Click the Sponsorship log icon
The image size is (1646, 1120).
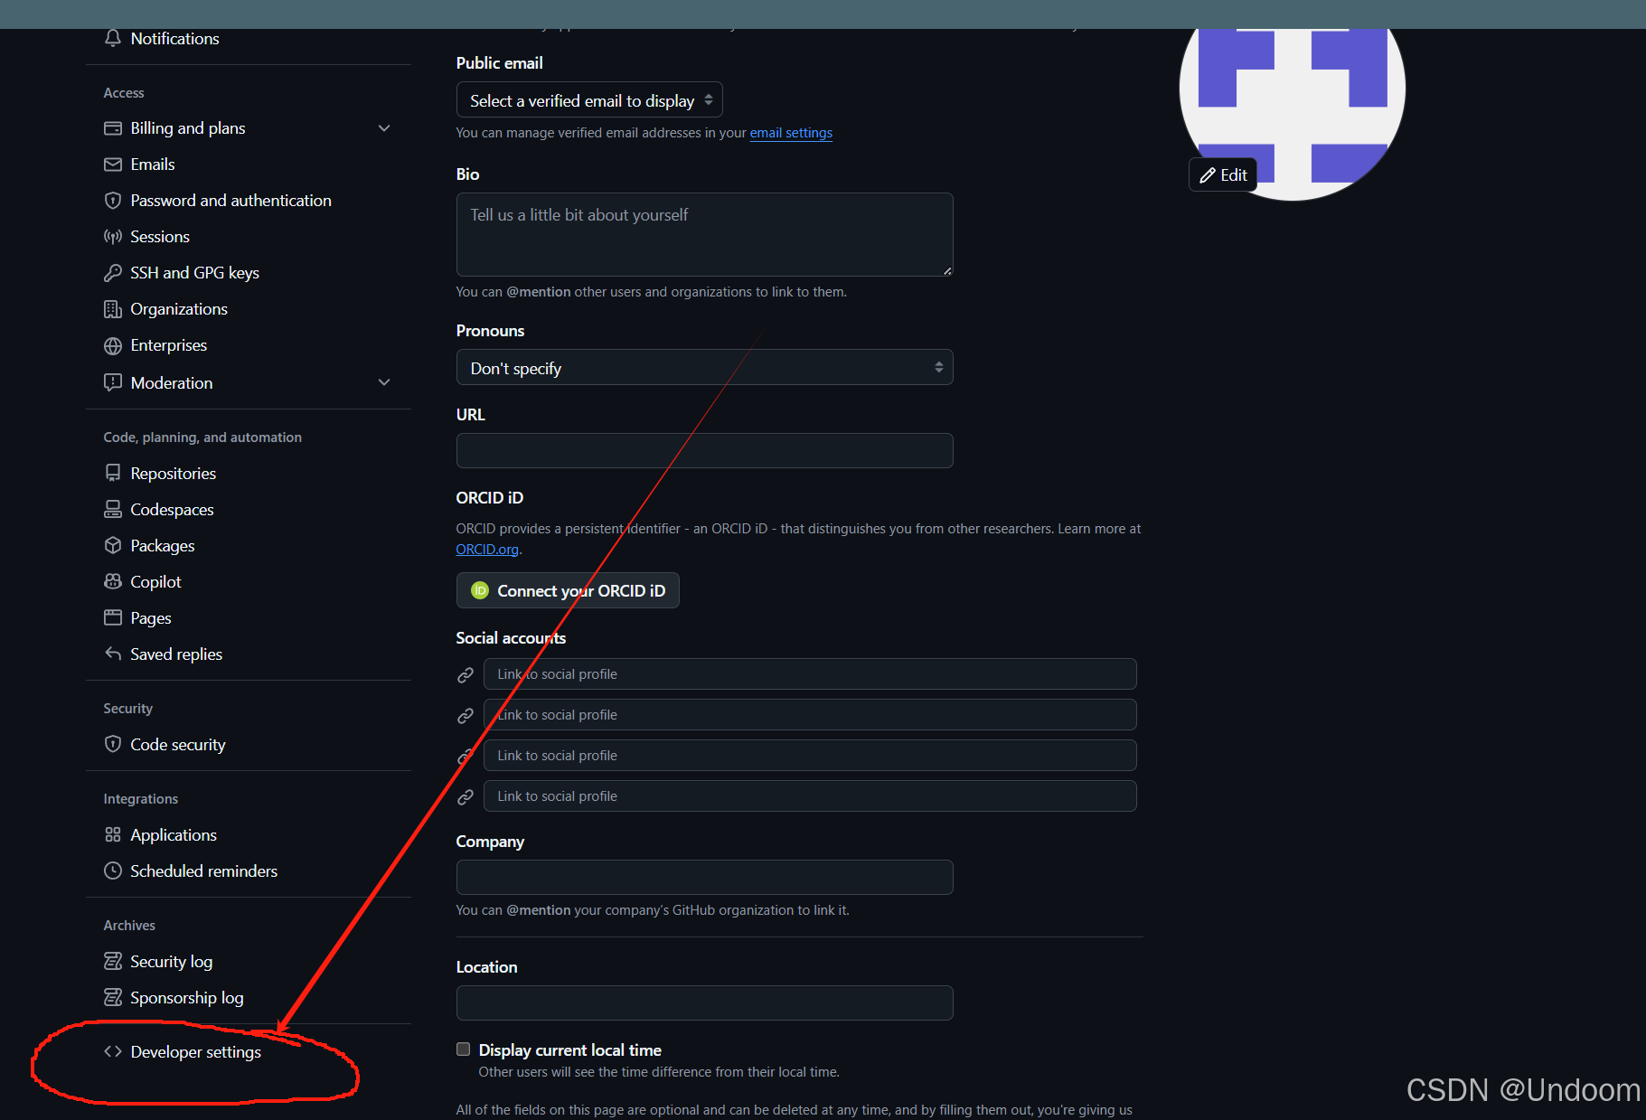coord(112,997)
